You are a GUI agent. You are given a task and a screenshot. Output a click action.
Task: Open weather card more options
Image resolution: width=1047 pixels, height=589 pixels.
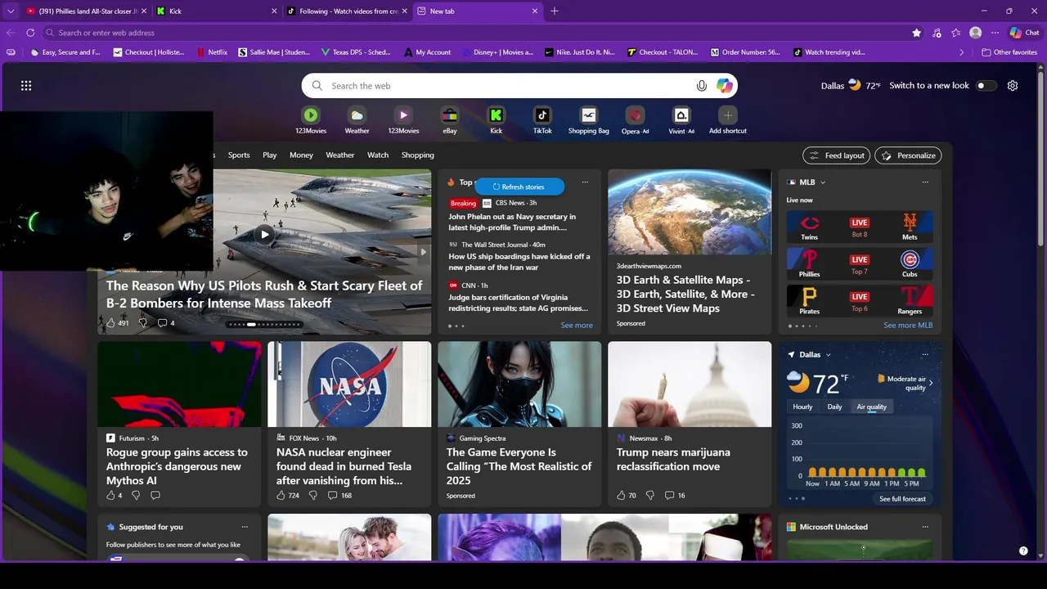pyautogui.click(x=925, y=354)
